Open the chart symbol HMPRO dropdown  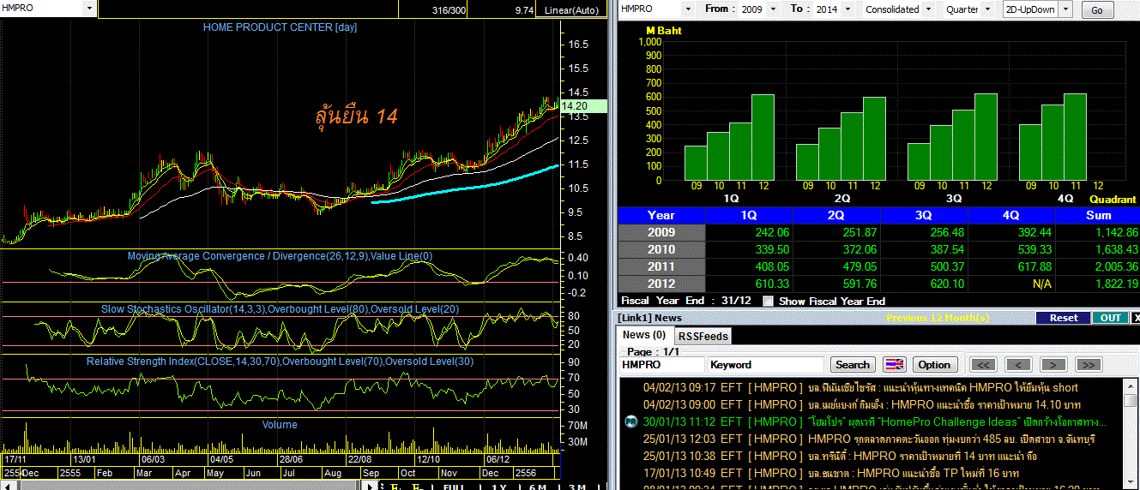(x=89, y=9)
